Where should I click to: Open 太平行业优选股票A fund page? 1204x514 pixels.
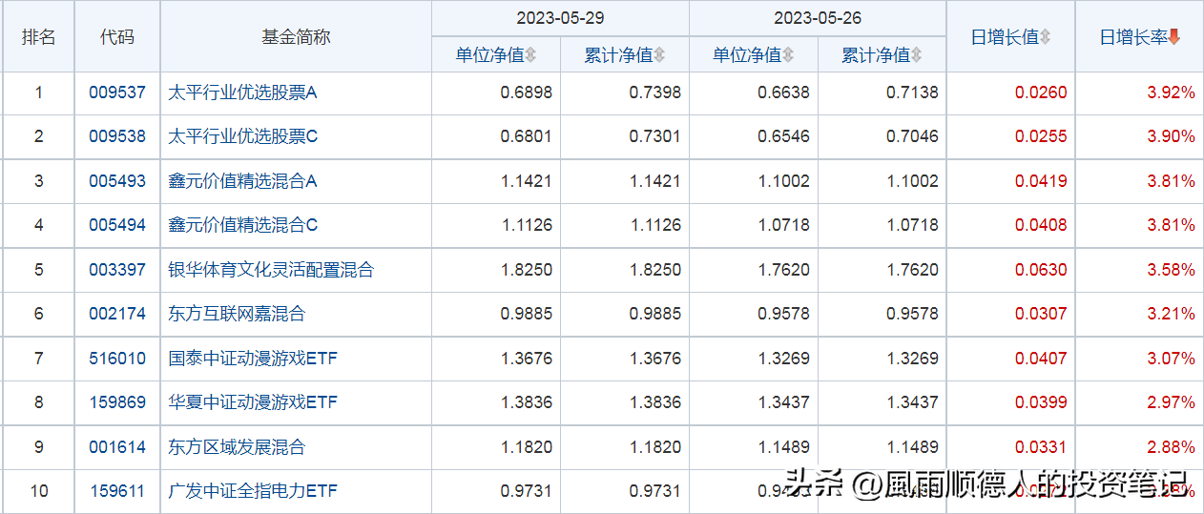click(242, 93)
